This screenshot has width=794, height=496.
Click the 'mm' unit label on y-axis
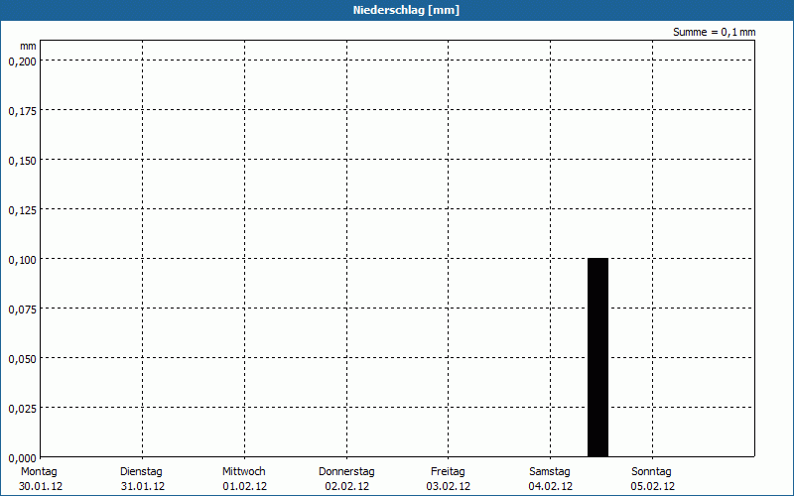[28, 46]
